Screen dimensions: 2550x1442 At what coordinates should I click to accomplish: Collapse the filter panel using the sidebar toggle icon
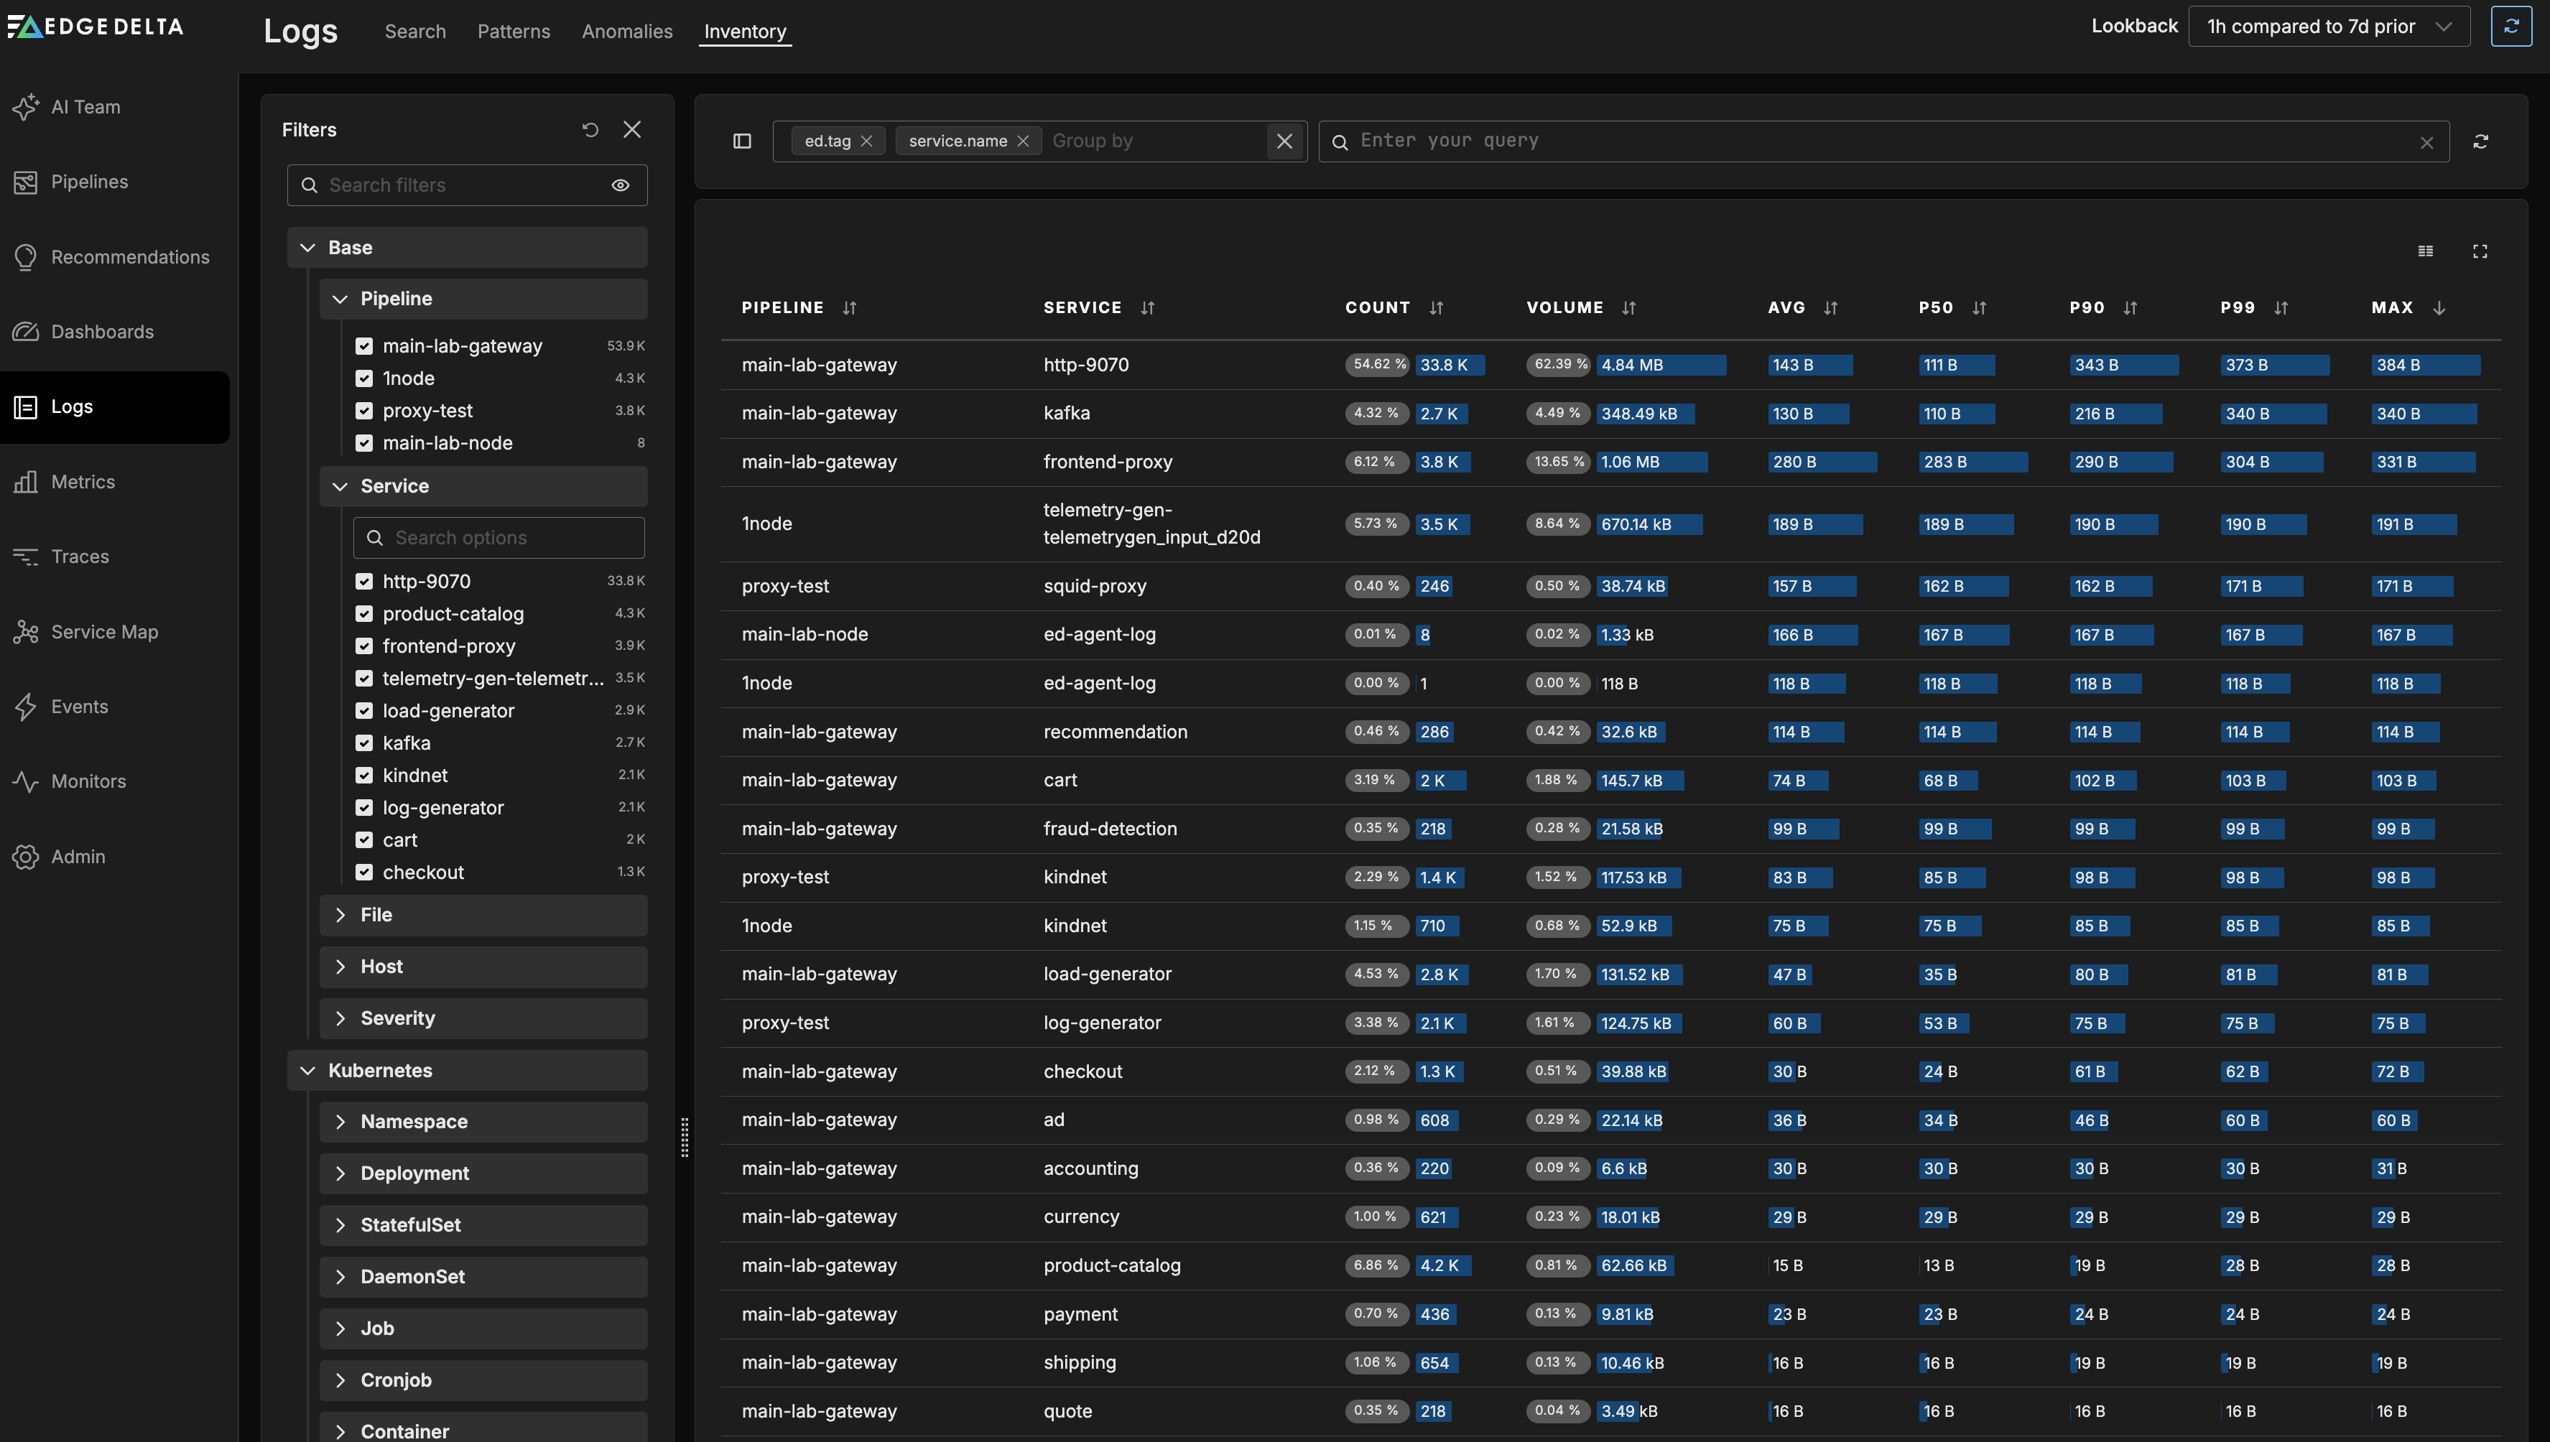pos(741,141)
